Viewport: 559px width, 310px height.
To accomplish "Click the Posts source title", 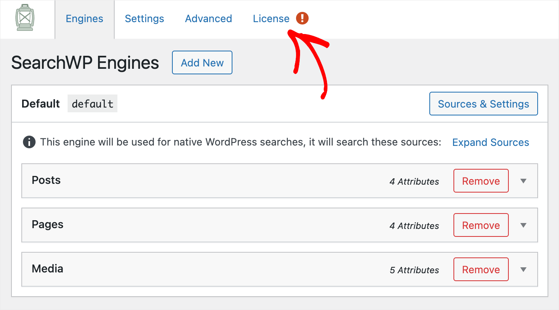I will pyautogui.click(x=46, y=180).
